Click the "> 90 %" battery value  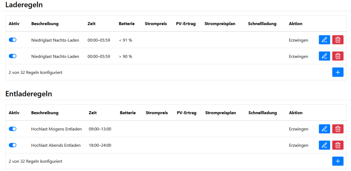(x=125, y=57)
